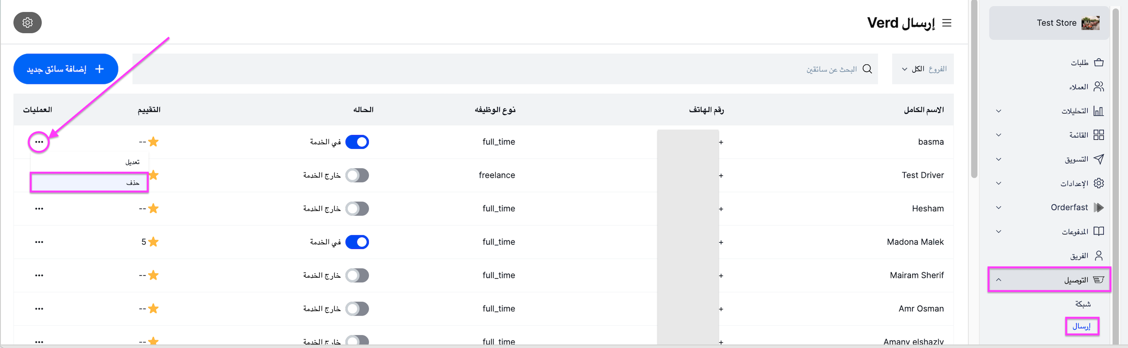Click the customers people icon in sidebar
The height and width of the screenshot is (348, 1128).
(x=1099, y=86)
